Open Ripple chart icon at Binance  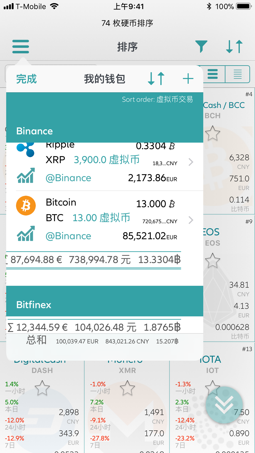coord(26,176)
